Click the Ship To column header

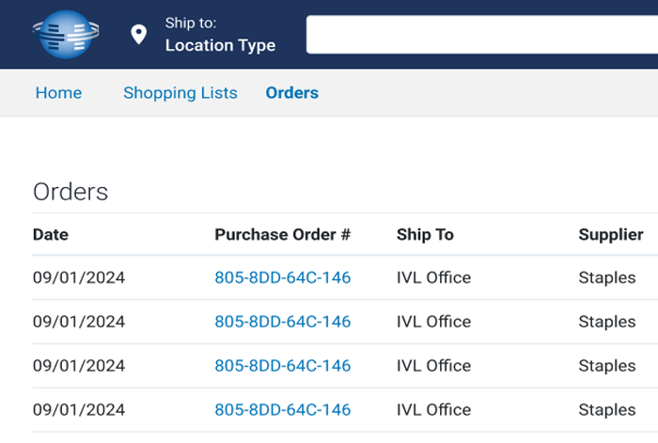tap(425, 234)
